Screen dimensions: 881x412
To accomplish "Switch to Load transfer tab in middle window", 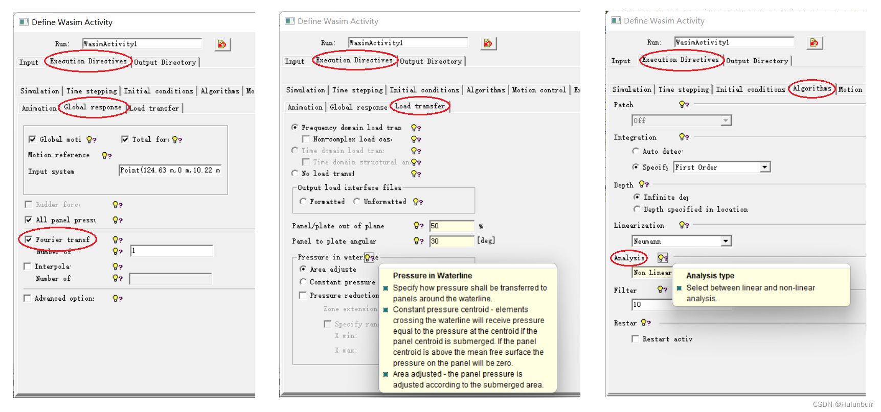I will pos(420,106).
